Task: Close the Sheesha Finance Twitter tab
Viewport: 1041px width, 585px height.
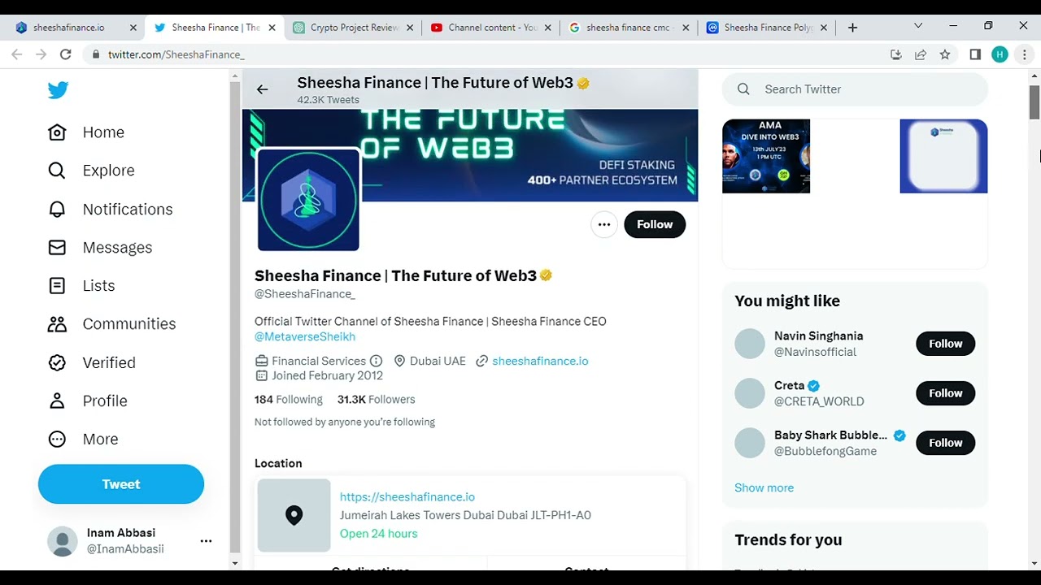Action: [272, 28]
